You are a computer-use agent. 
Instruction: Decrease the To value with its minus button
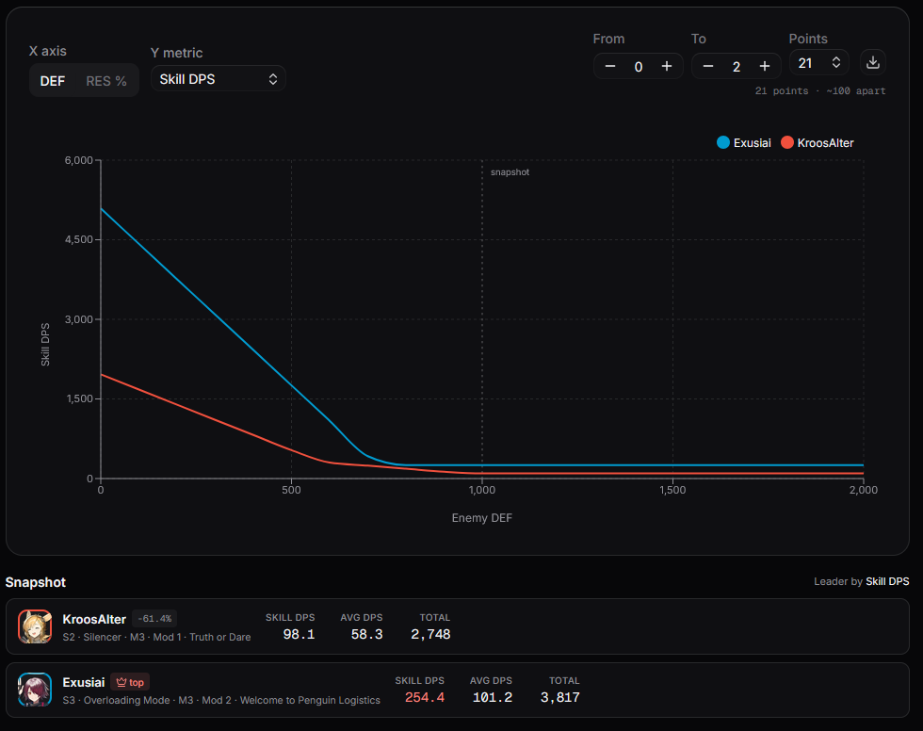point(708,67)
